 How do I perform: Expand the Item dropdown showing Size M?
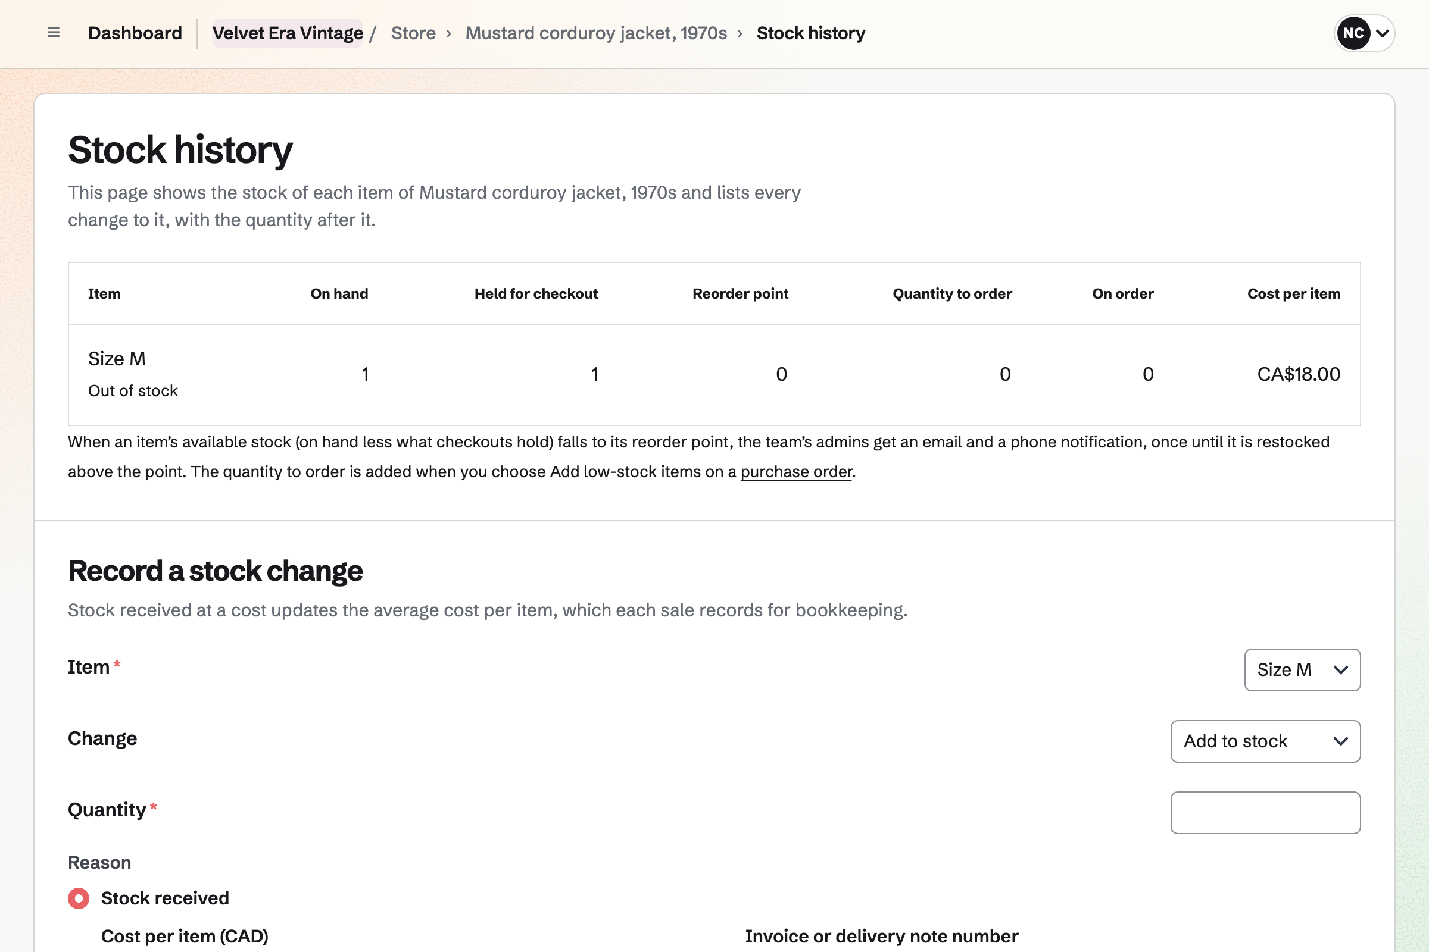[1302, 670]
